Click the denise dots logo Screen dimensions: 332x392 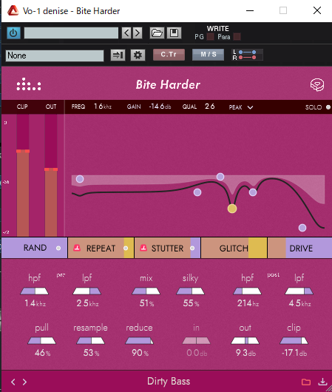pos(29,84)
